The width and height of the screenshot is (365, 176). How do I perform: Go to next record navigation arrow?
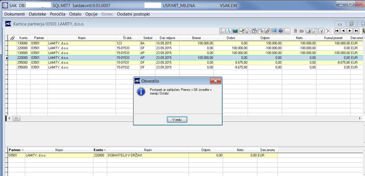[x=350, y=31]
